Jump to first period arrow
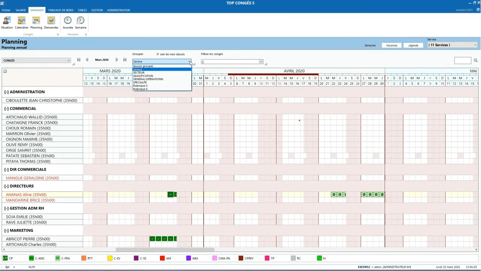This screenshot has height=271, width=481. [x=79, y=60]
